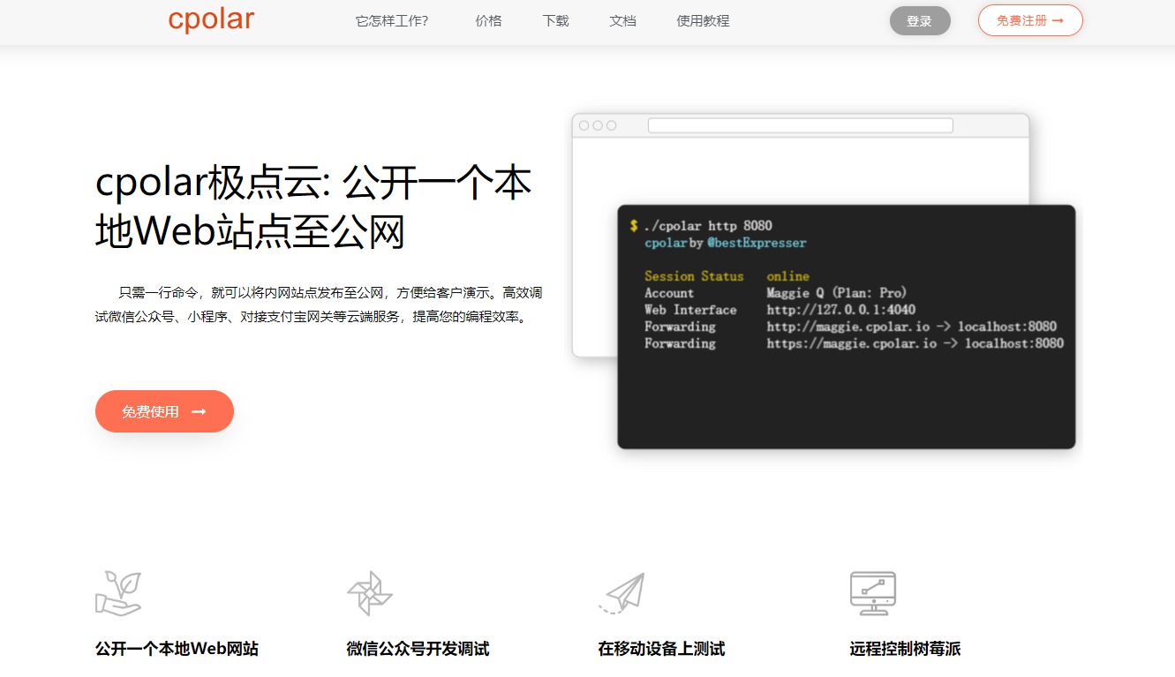Click the description paragraph starting 只需一行命令

[x=319, y=304]
